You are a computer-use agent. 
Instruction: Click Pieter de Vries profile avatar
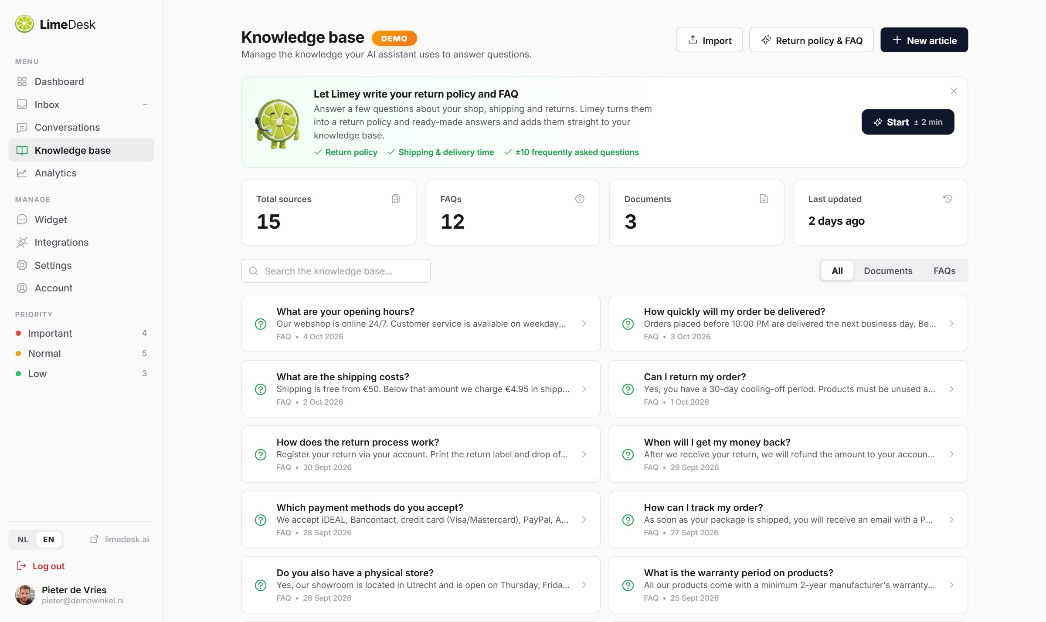25,595
